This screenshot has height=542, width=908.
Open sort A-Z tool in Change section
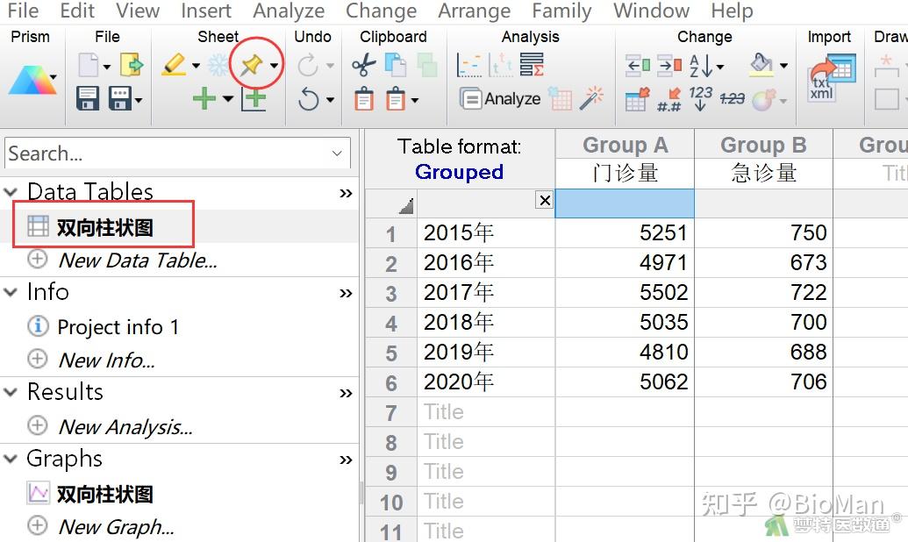699,65
